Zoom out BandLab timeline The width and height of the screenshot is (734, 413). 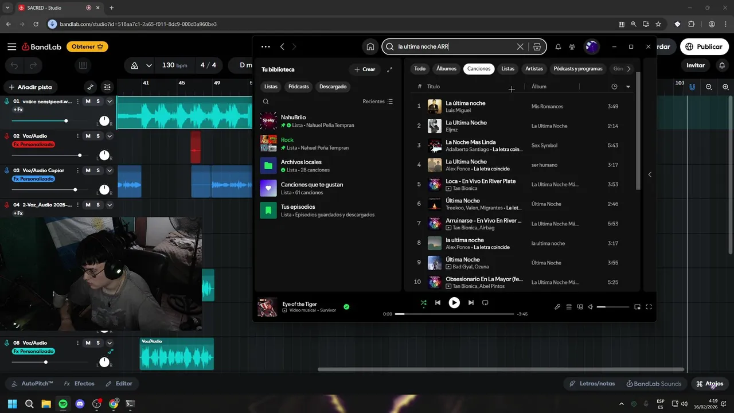pyautogui.click(x=709, y=87)
